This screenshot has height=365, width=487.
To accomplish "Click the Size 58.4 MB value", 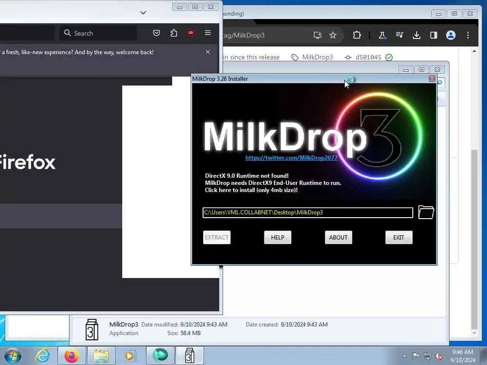I will [190, 333].
